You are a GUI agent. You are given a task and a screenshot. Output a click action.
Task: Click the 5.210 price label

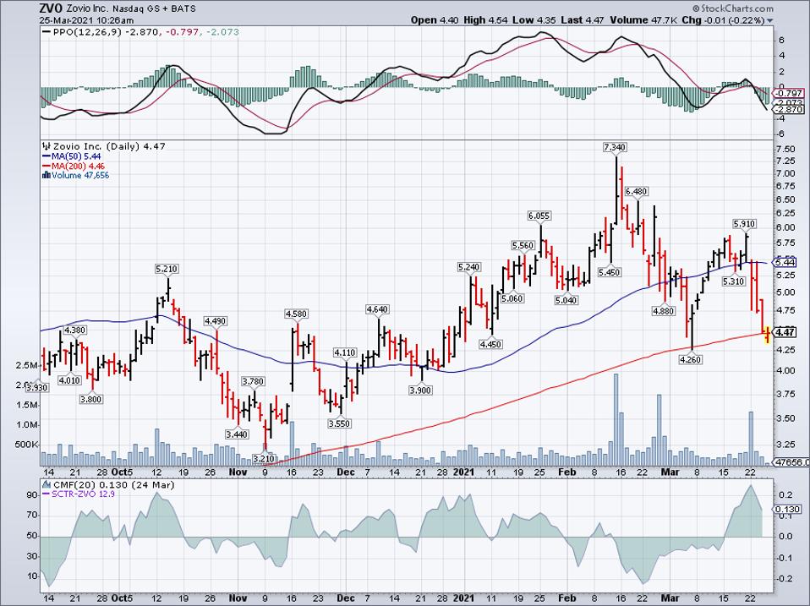[167, 269]
